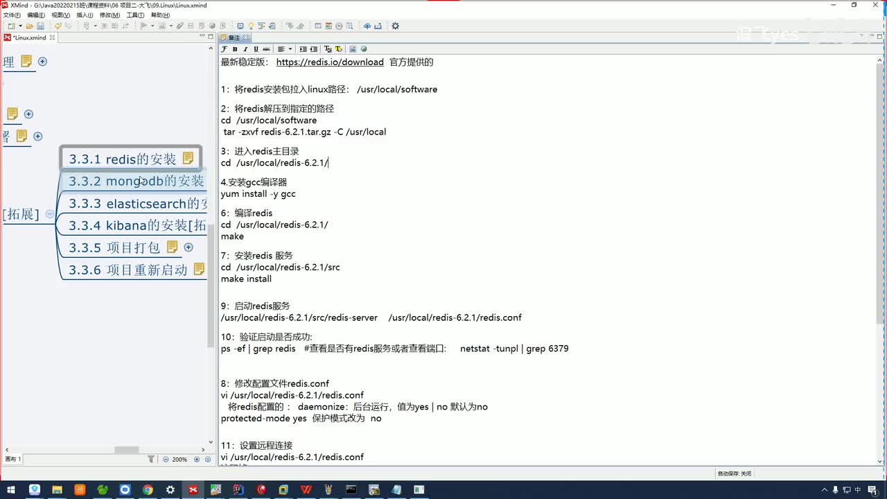Viewport: 887px width, 499px height.
Task: Click the hyperlink globe icon in notes toolbar
Action: point(363,49)
